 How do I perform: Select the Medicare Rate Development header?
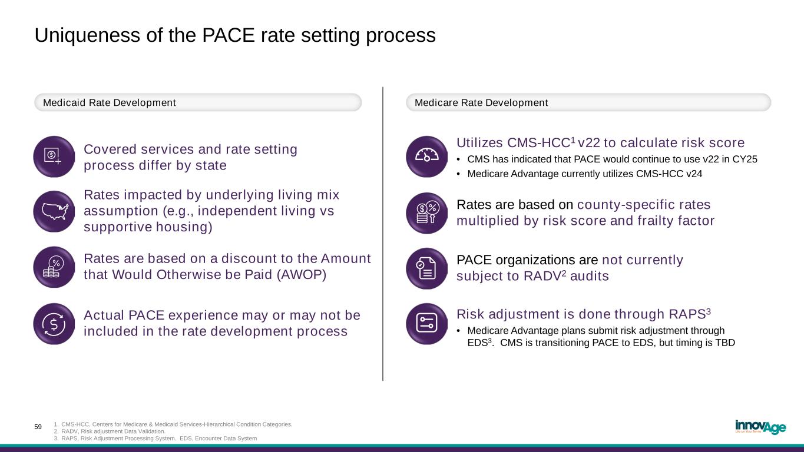(x=588, y=102)
